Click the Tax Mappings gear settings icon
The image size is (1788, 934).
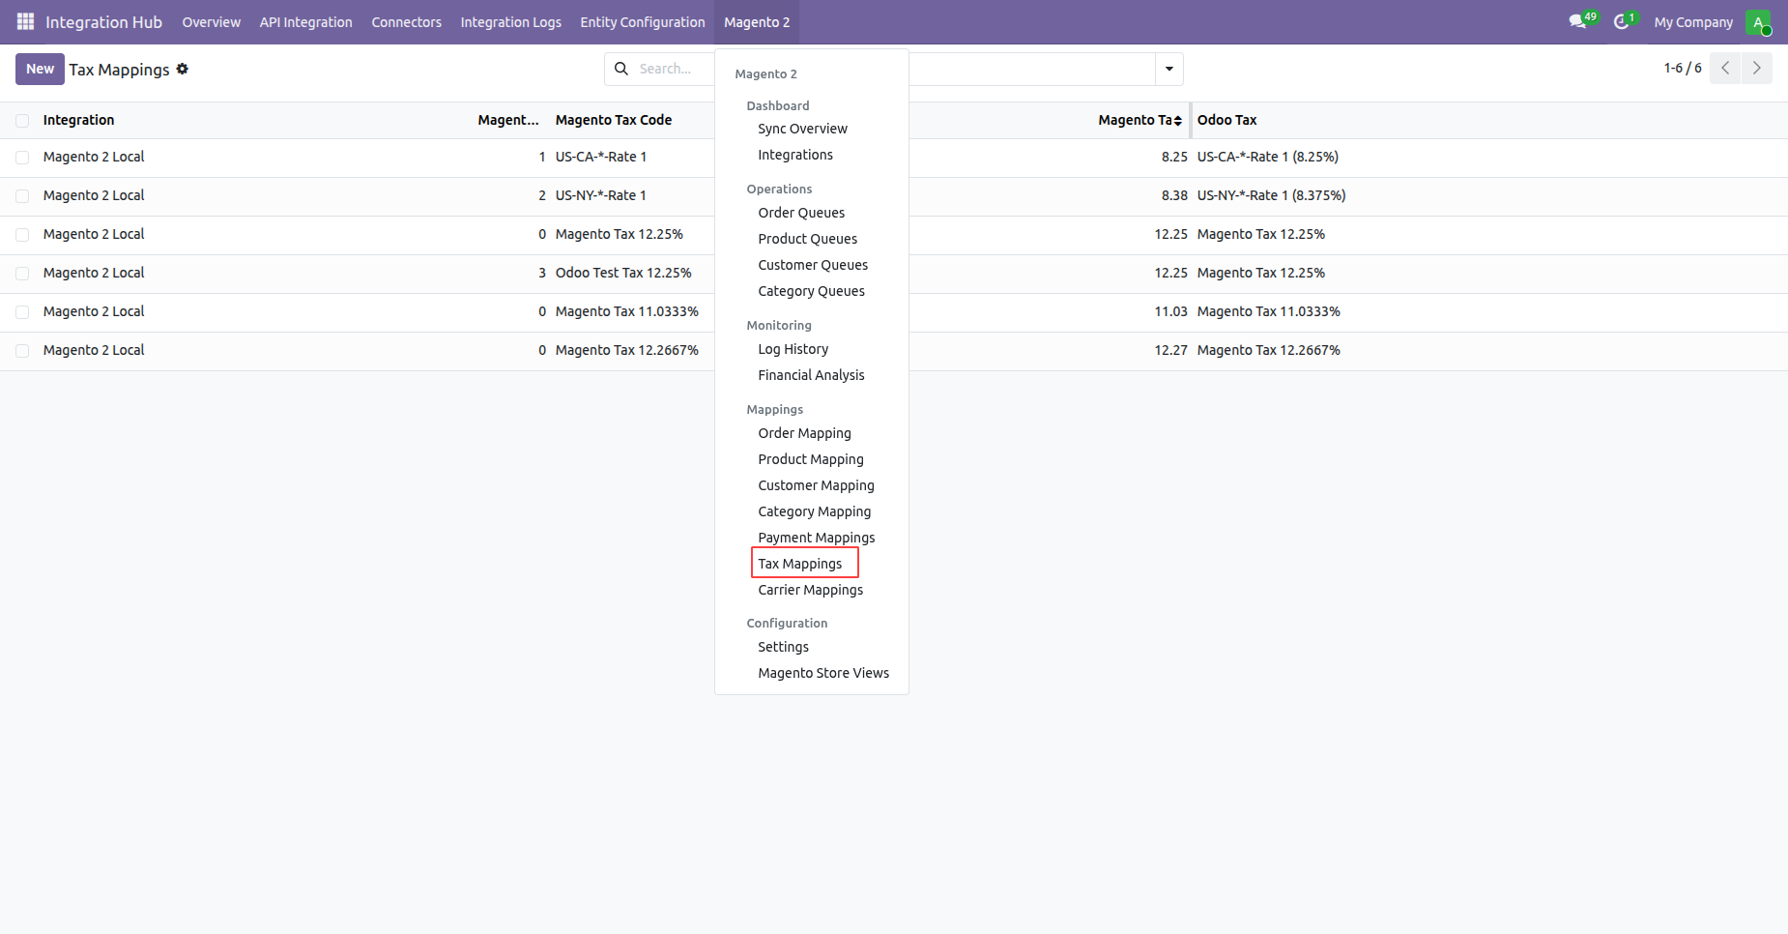pos(183,69)
